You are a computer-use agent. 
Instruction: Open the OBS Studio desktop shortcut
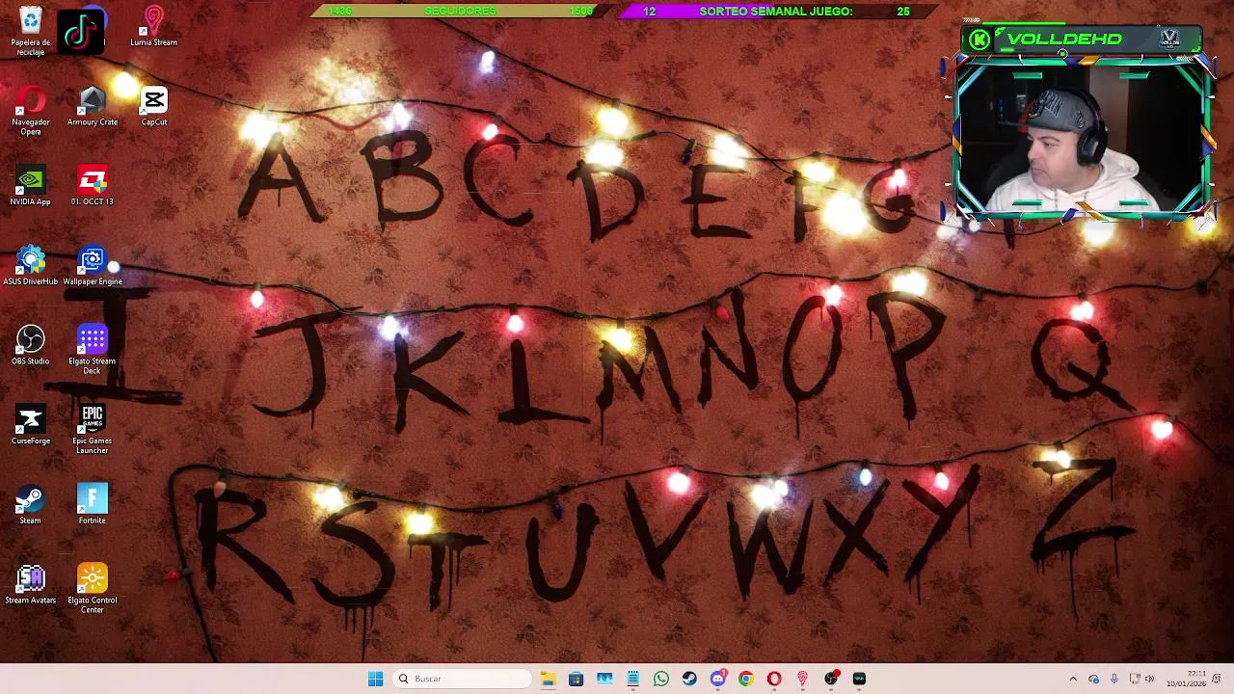click(31, 346)
